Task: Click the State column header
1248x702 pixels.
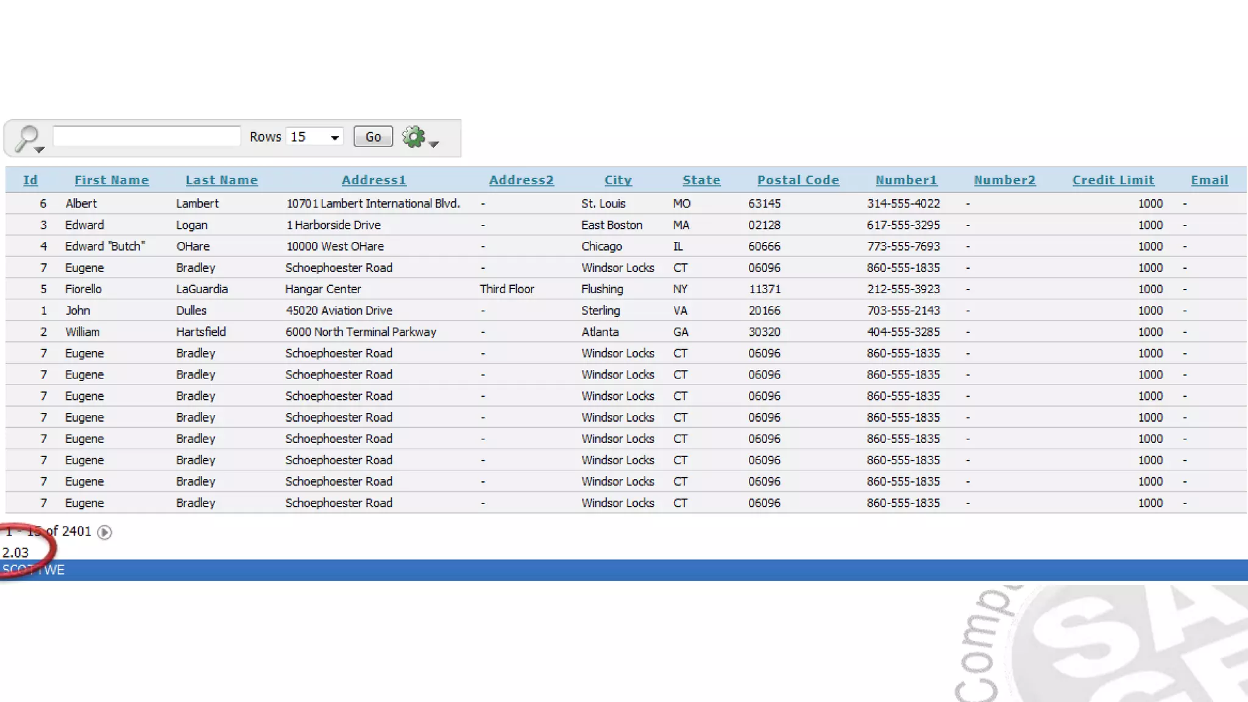Action: click(x=701, y=180)
